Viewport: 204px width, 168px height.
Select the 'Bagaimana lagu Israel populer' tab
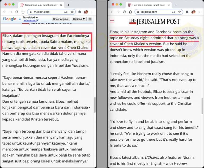tap(41, 5)
